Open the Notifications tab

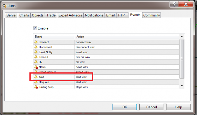[x=94, y=15]
